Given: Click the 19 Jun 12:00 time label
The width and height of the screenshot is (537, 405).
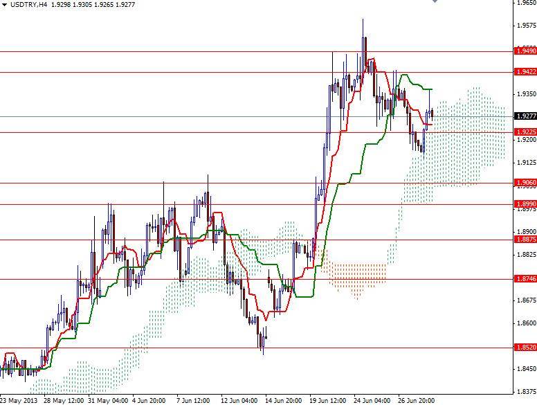Looking at the screenshot, I should (328, 401).
